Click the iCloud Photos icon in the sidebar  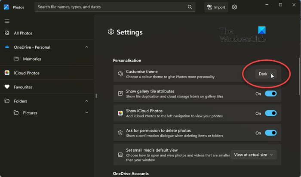coord(7,73)
